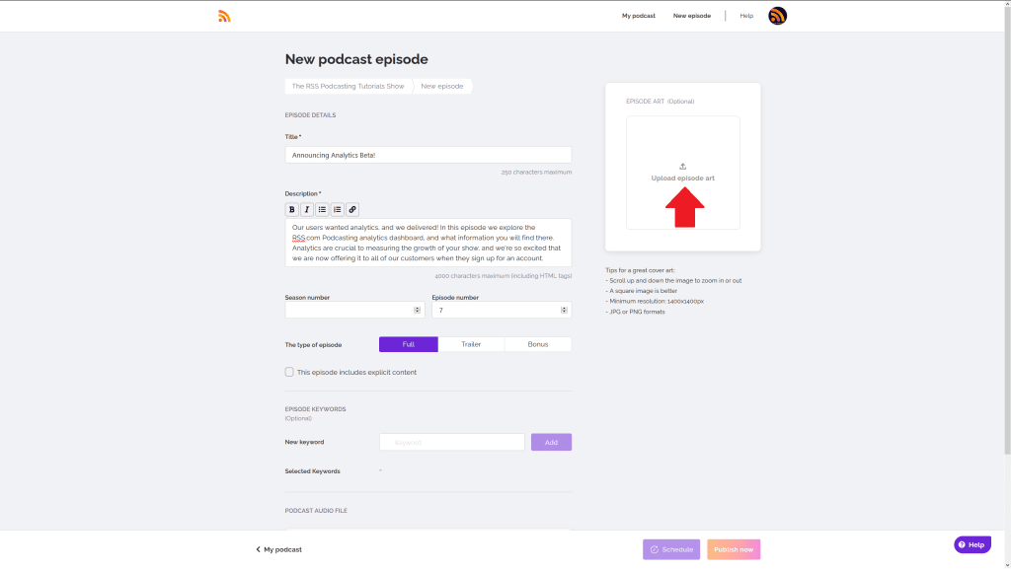Enable the explicit content checkbox

coord(289,372)
